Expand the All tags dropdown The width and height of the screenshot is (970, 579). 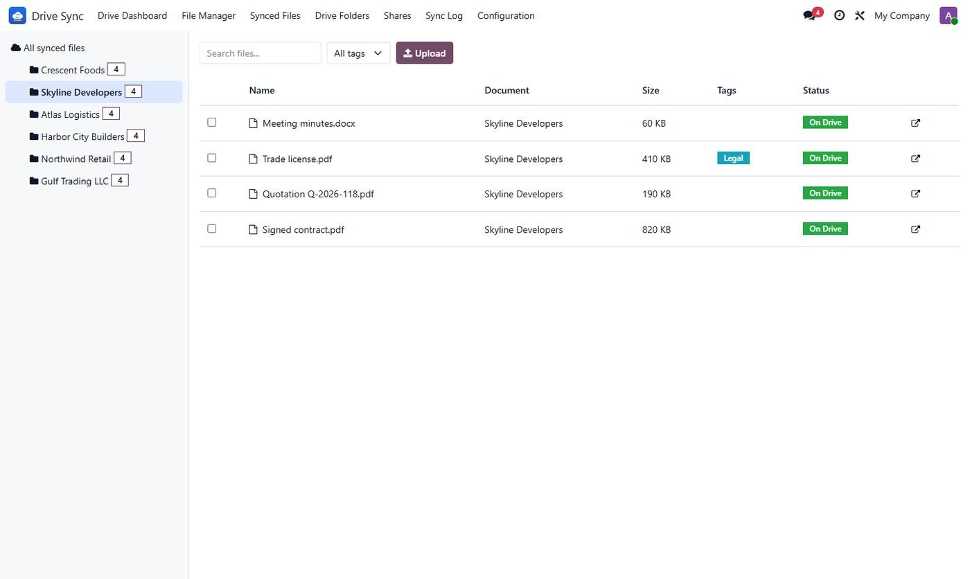pyautogui.click(x=358, y=53)
